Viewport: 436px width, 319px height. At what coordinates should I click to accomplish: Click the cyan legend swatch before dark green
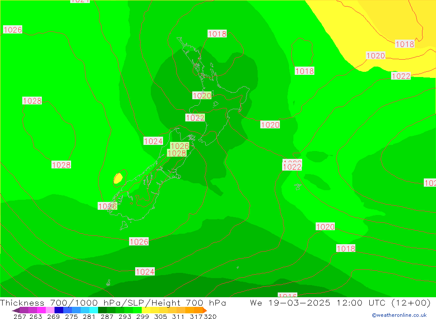click(94, 310)
